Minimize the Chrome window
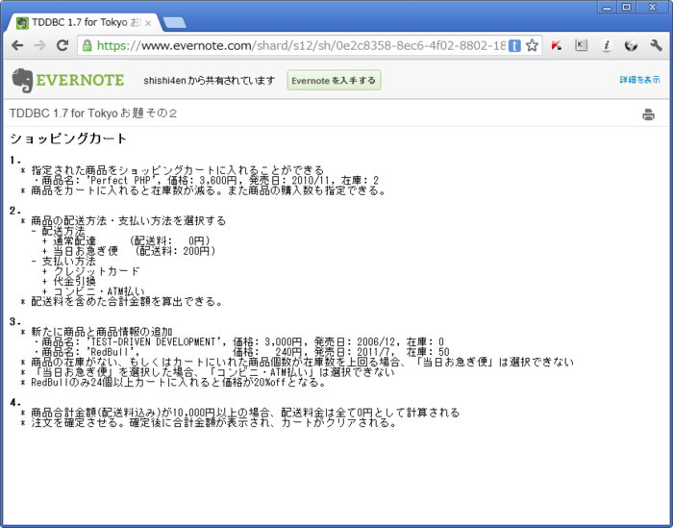673x528 pixels. click(607, 8)
